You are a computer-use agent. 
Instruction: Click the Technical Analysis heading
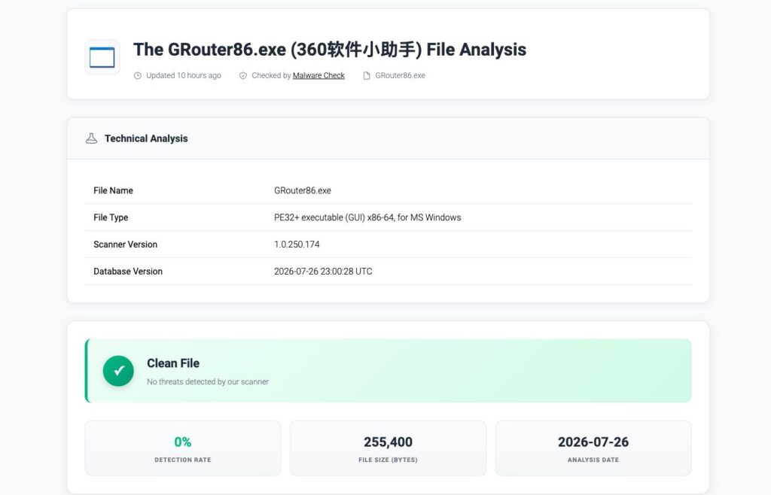click(x=146, y=138)
